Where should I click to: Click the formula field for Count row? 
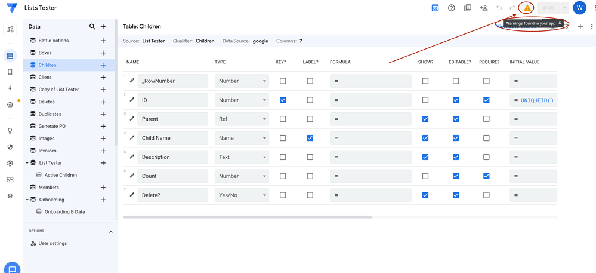[x=370, y=176]
